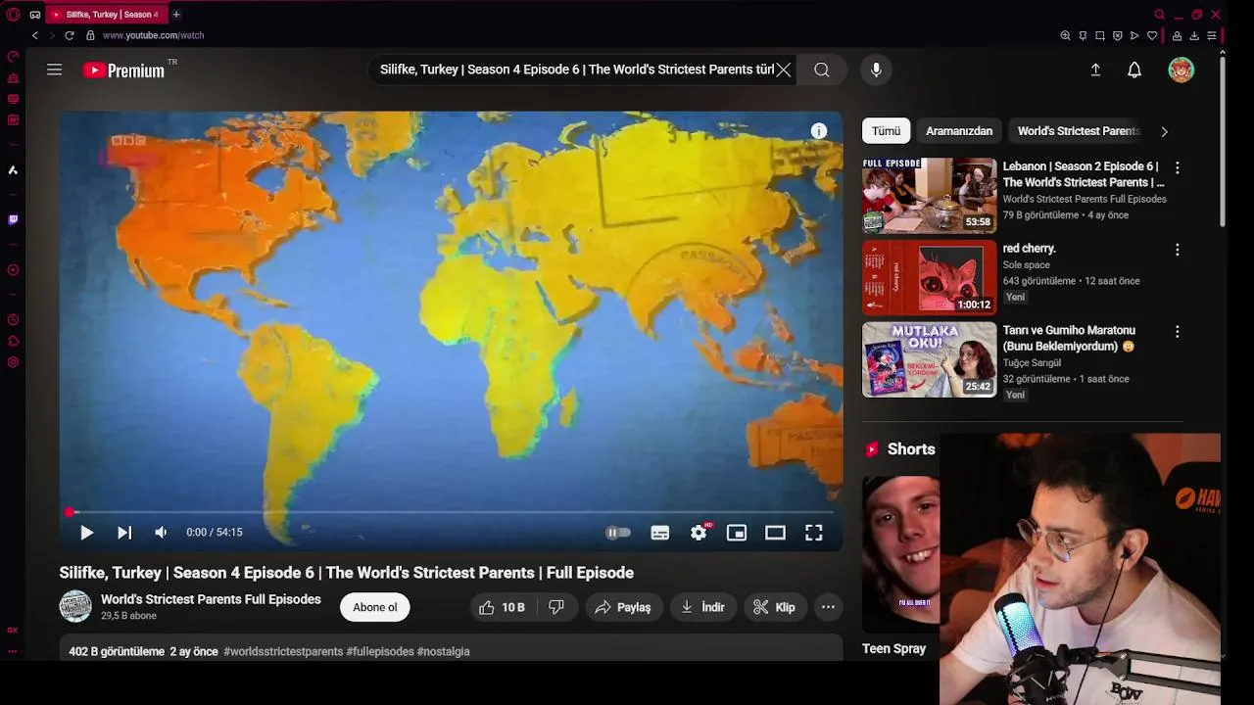Screen dimensions: 1254x705
Task: Switch to miniplayer mode
Action: point(737,533)
